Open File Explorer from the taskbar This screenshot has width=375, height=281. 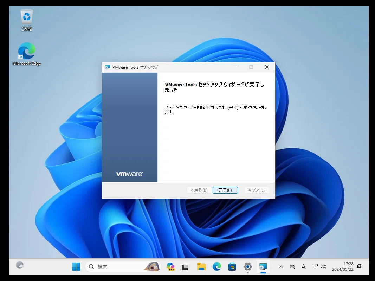(x=201, y=267)
